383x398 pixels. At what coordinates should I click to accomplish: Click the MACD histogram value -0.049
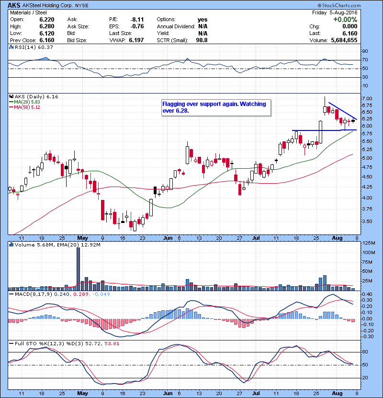[x=101, y=294]
